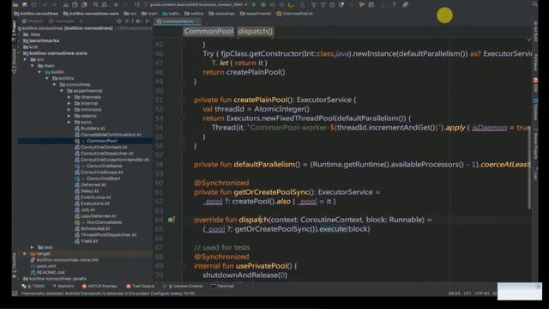Click UTF-8 encoding in status bar
This screenshot has height=309, width=549.
(x=482, y=294)
